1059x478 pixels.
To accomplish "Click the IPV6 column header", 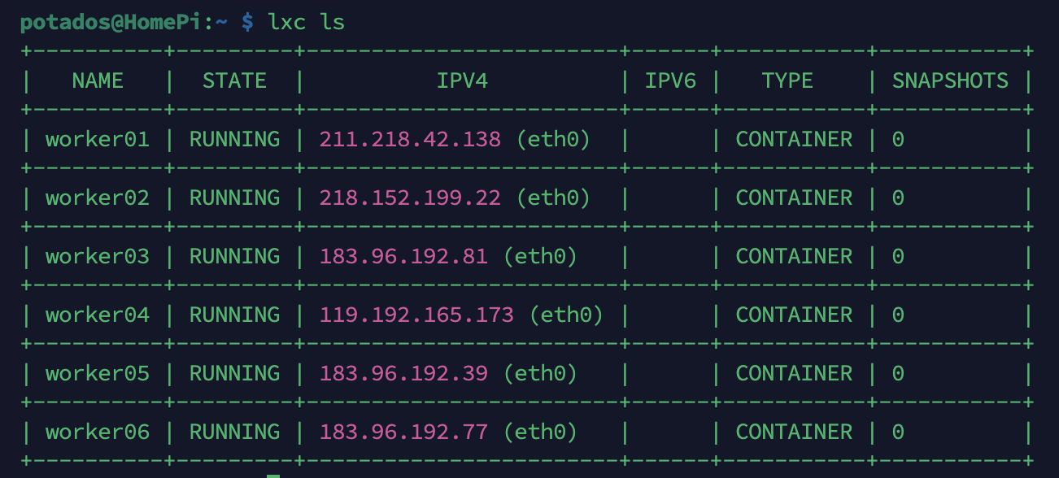I will 670,80.
